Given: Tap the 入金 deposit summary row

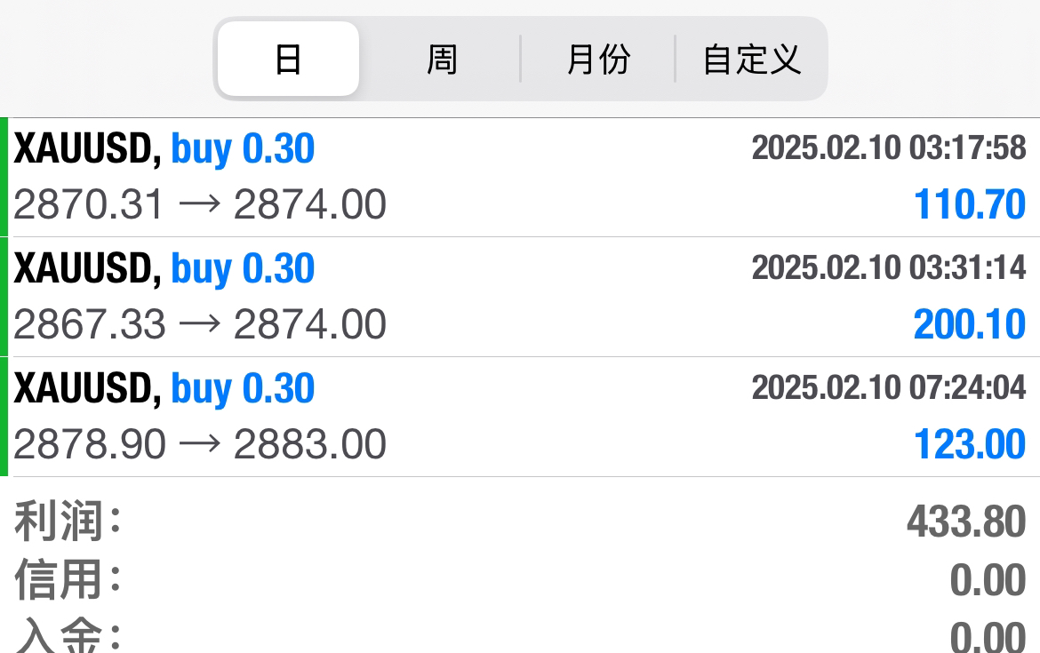Looking at the screenshot, I should pos(520,633).
